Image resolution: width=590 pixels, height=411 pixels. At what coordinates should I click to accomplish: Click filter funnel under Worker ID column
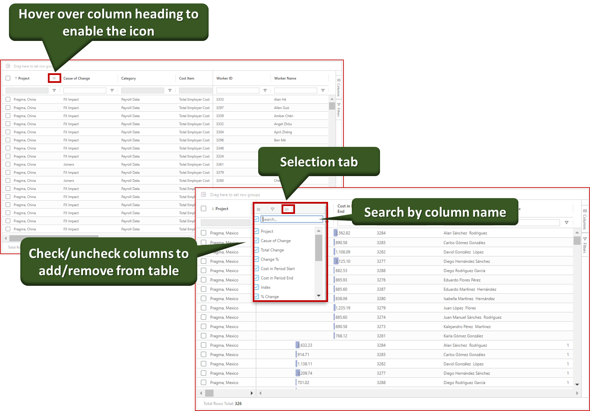coord(265,90)
